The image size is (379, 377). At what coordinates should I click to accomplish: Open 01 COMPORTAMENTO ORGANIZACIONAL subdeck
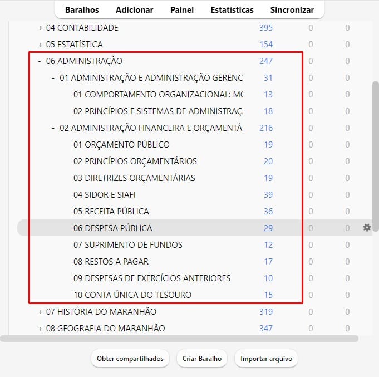pyautogui.click(x=158, y=95)
